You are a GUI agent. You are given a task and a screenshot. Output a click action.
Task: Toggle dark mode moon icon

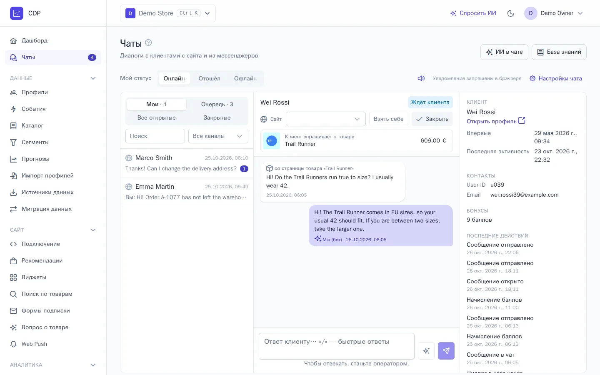(x=511, y=13)
